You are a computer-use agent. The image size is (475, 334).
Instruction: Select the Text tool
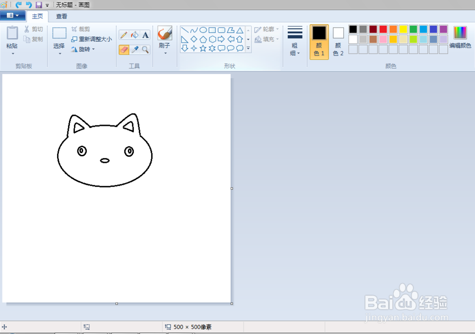coord(145,35)
